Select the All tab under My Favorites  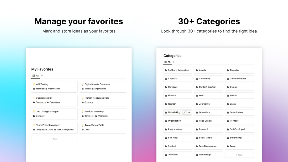click(x=35, y=76)
